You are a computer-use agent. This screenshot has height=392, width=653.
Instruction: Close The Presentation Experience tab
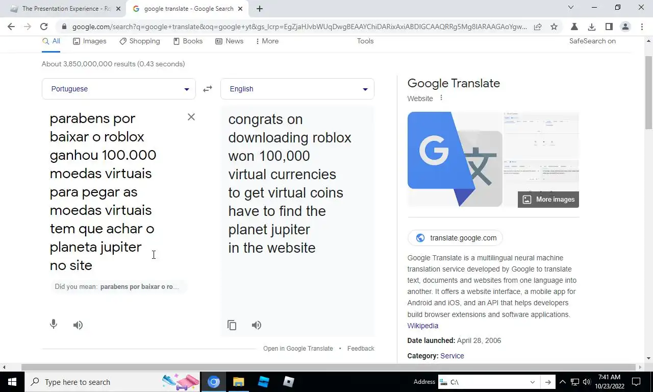[x=118, y=9]
